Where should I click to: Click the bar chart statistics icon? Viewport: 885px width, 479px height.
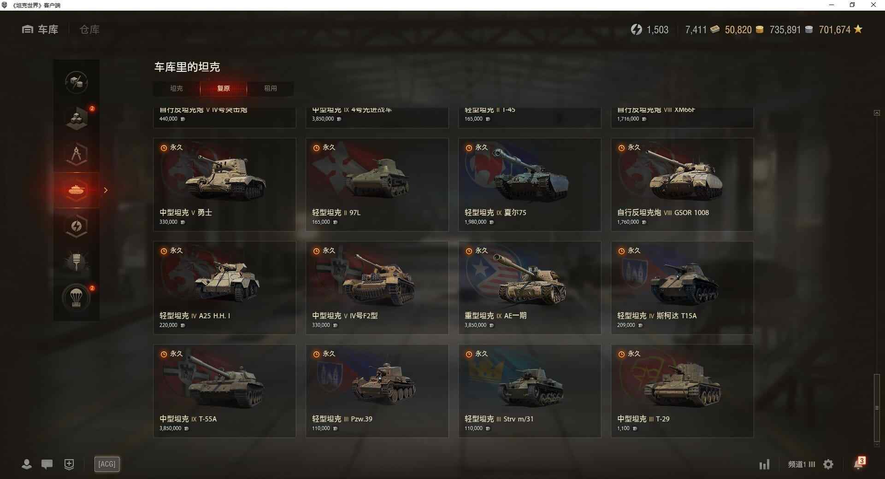tap(764, 464)
